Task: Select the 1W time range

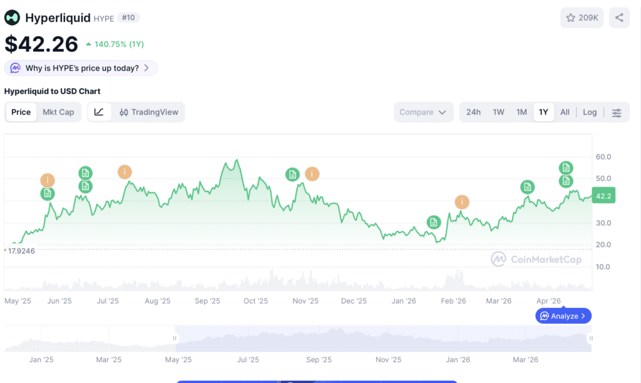Action: (x=498, y=112)
